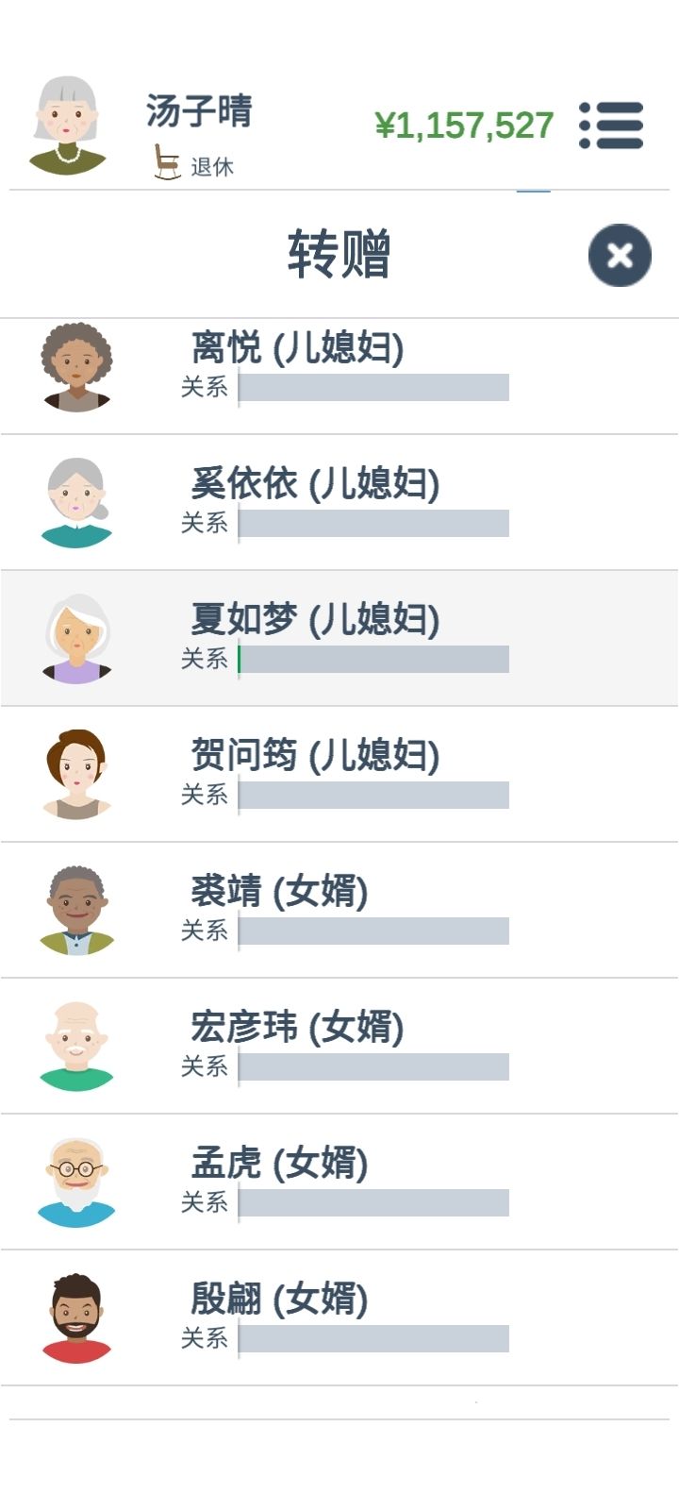Click the ¥1,157,527 balance
The width and height of the screenshot is (679, 1510).
click(464, 126)
